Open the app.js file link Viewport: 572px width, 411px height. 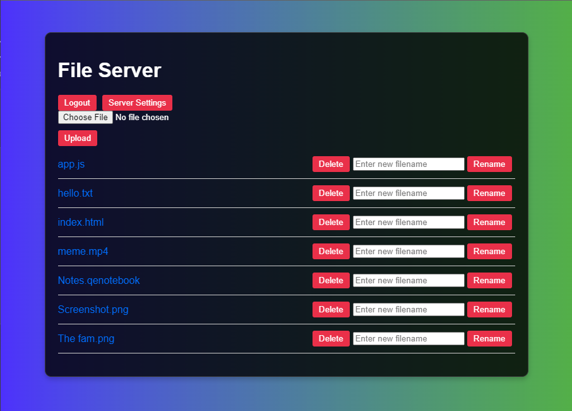pyautogui.click(x=71, y=164)
